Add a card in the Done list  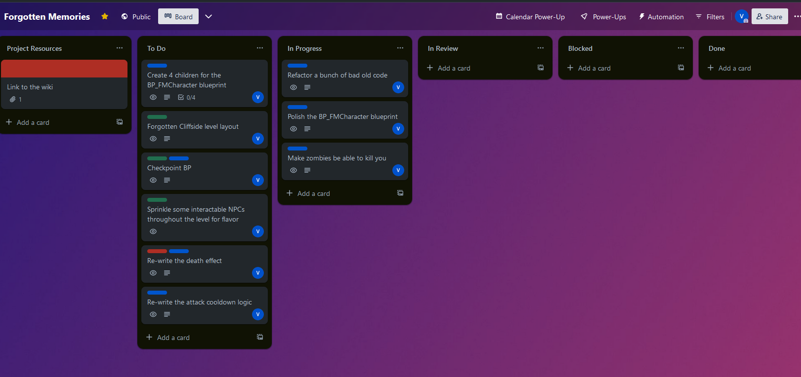(729, 68)
